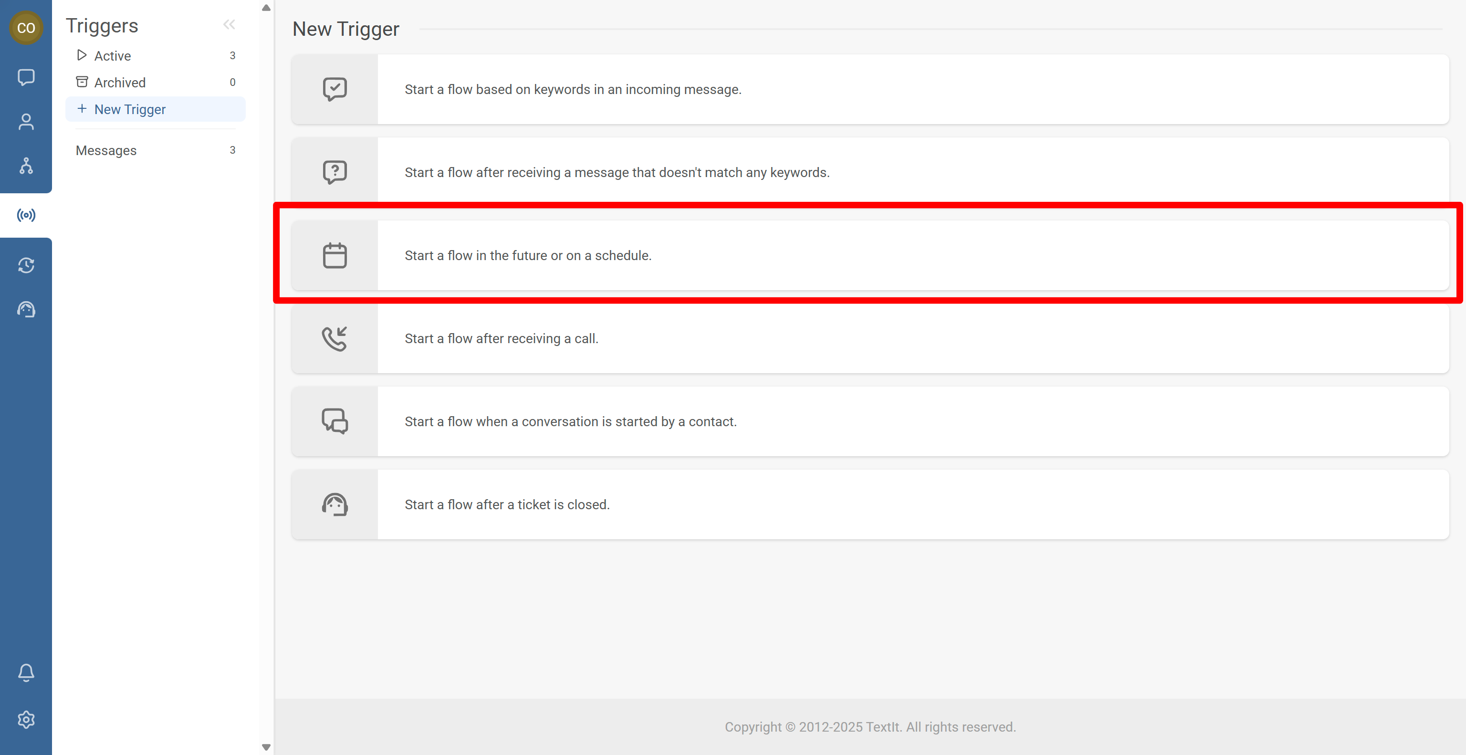Open the Messages trigger type filter
Image resolution: width=1466 pixels, height=755 pixels.
click(106, 150)
